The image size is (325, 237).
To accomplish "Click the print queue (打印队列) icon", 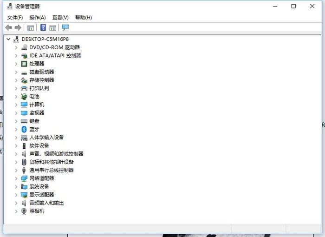I will [24, 88].
